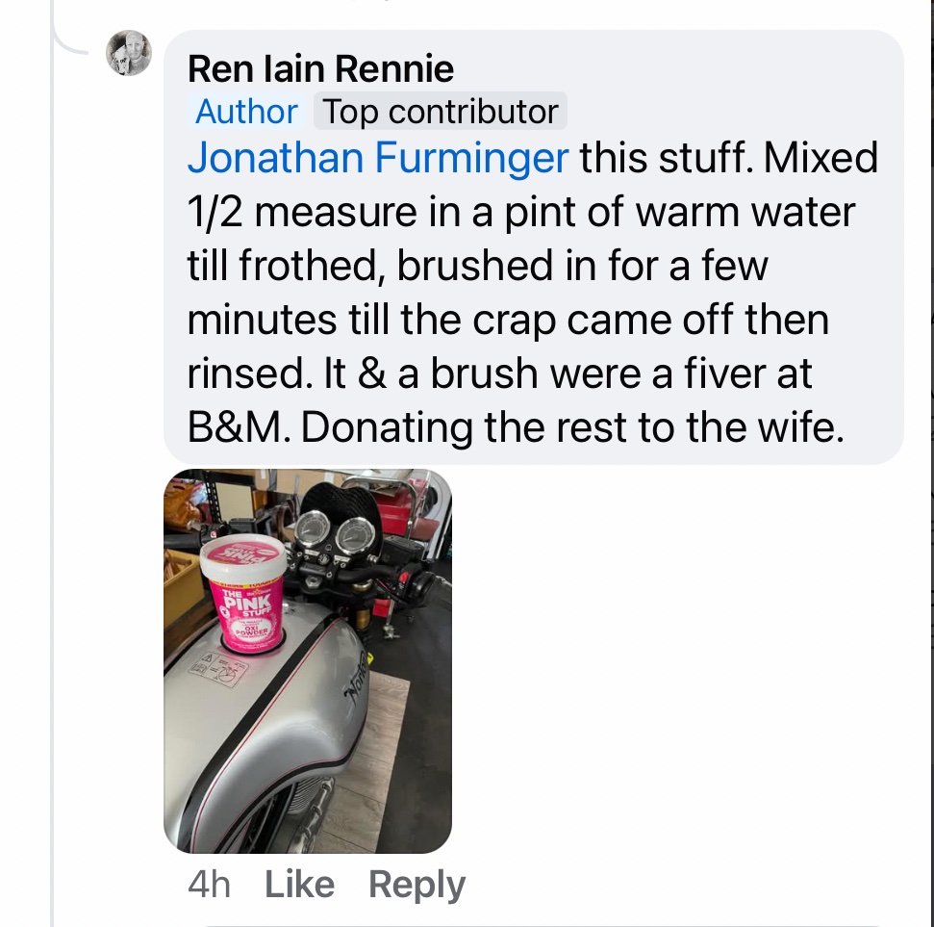Select the blue Author badge

[x=247, y=112]
